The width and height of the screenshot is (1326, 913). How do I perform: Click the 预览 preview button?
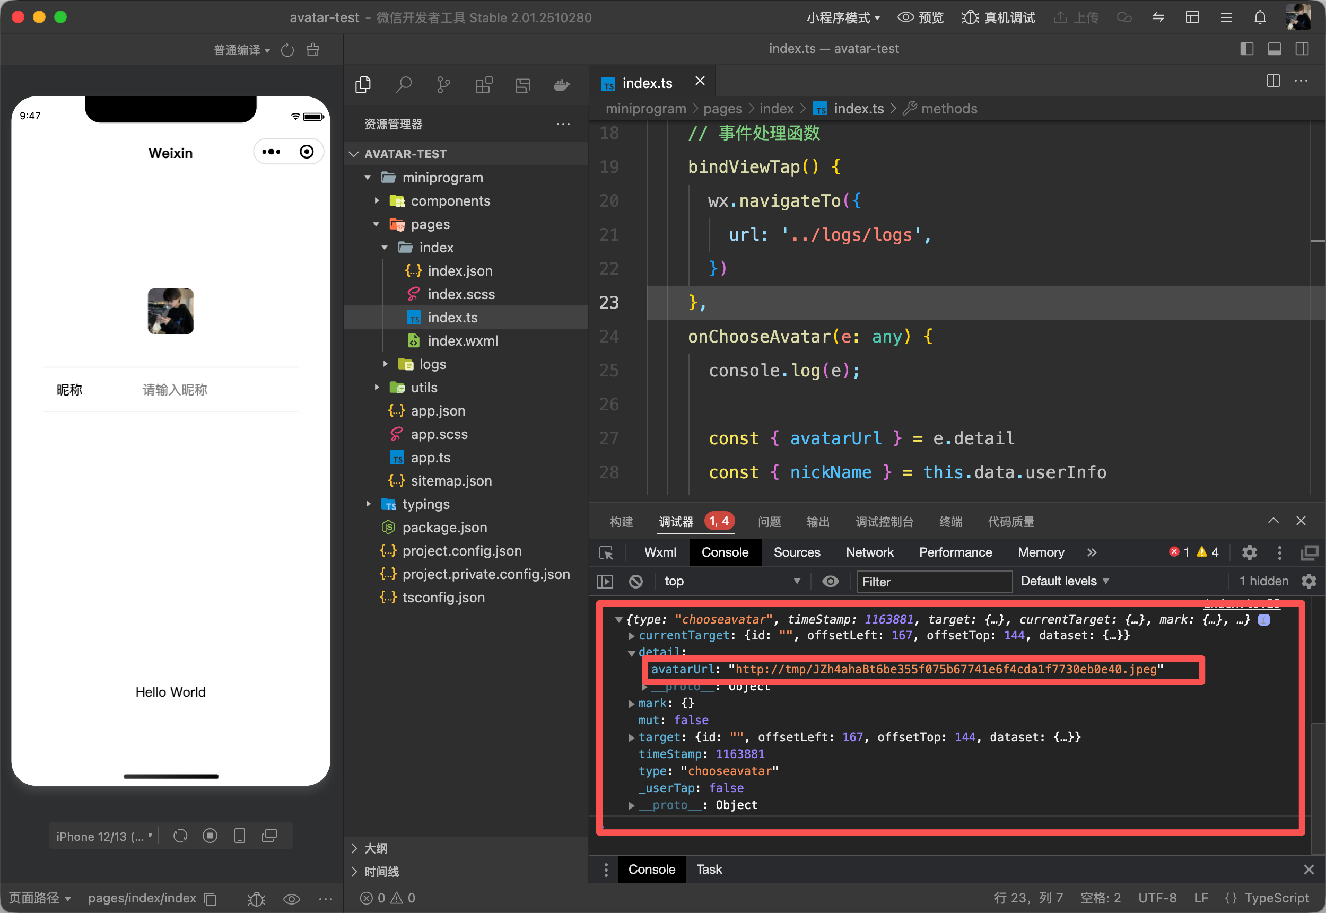click(x=920, y=17)
